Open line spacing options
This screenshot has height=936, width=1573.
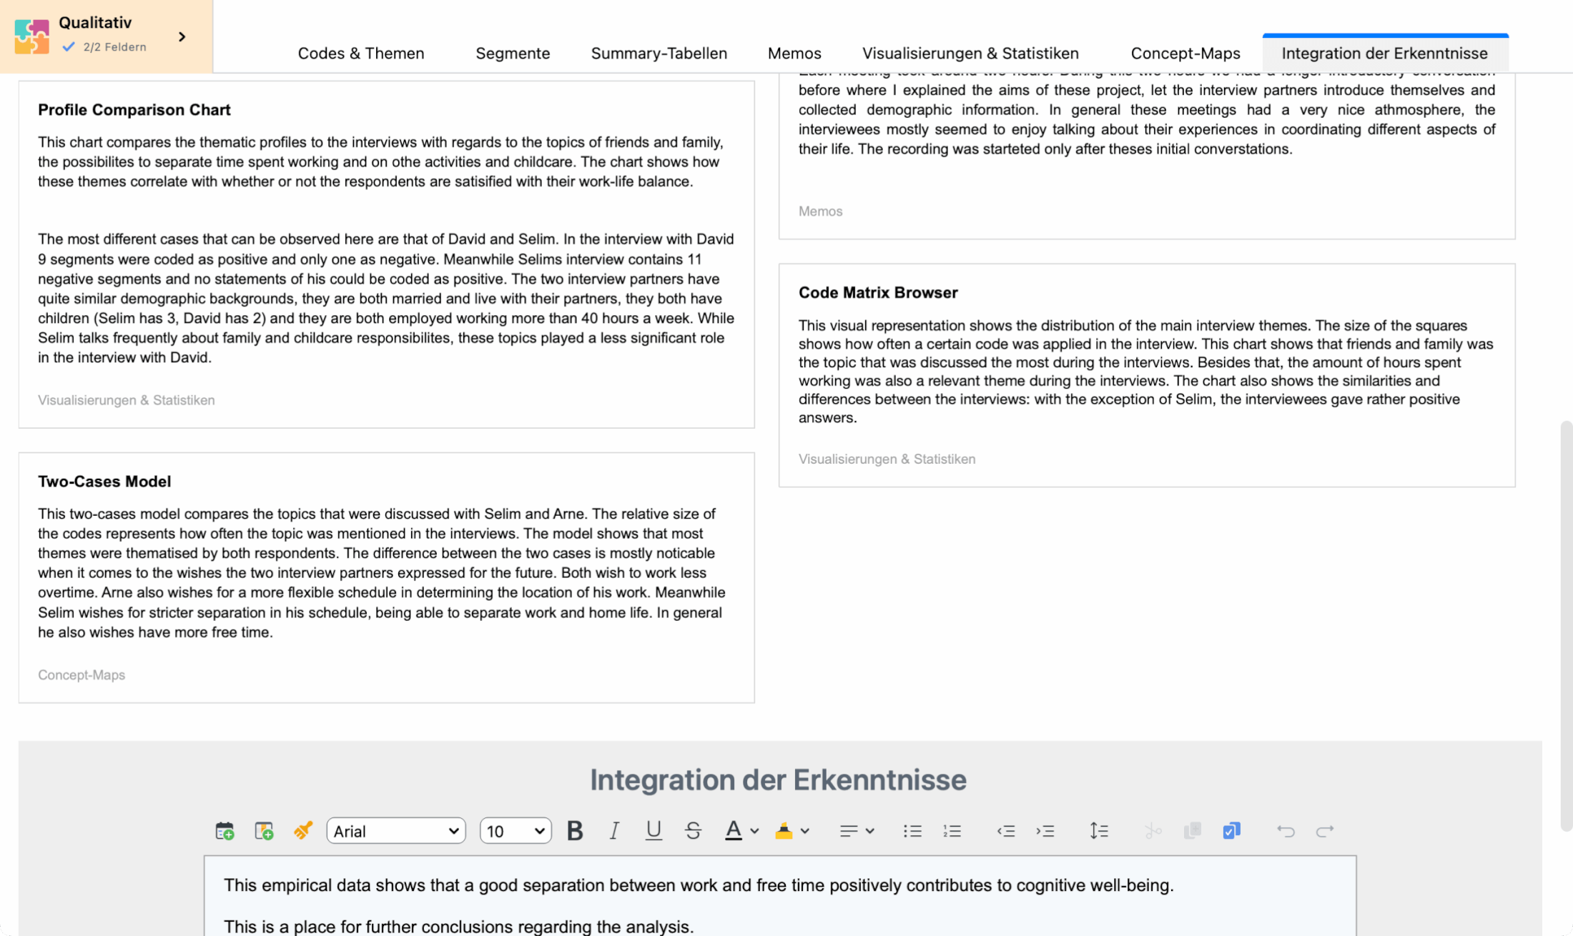click(x=1099, y=831)
